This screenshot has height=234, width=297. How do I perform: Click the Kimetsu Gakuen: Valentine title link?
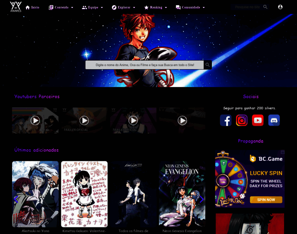tap(84, 231)
